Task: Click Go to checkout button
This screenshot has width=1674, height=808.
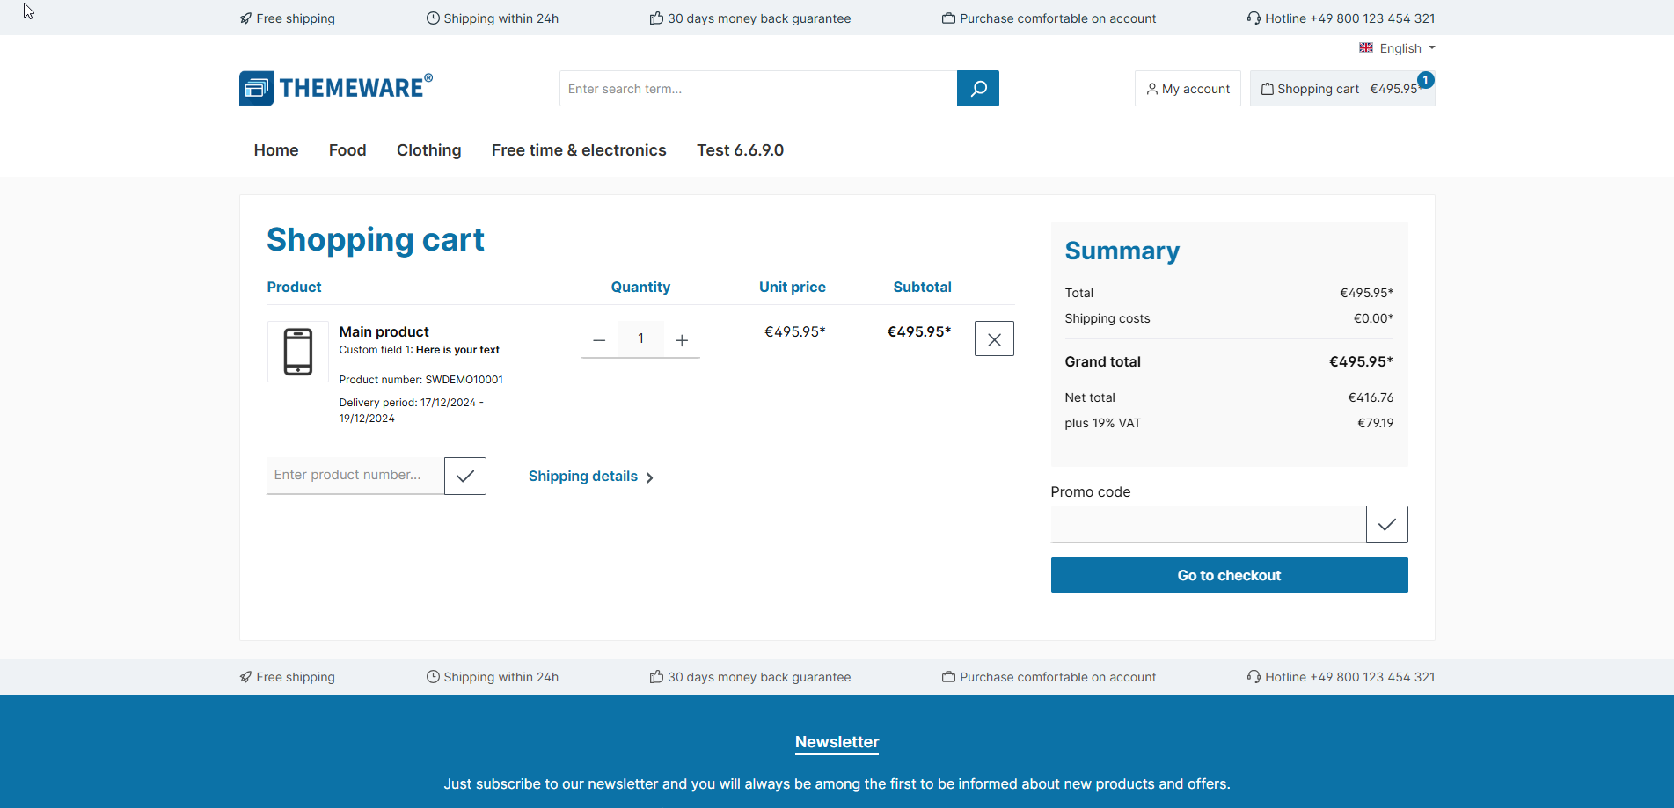Action: click(x=1229, y=575)
